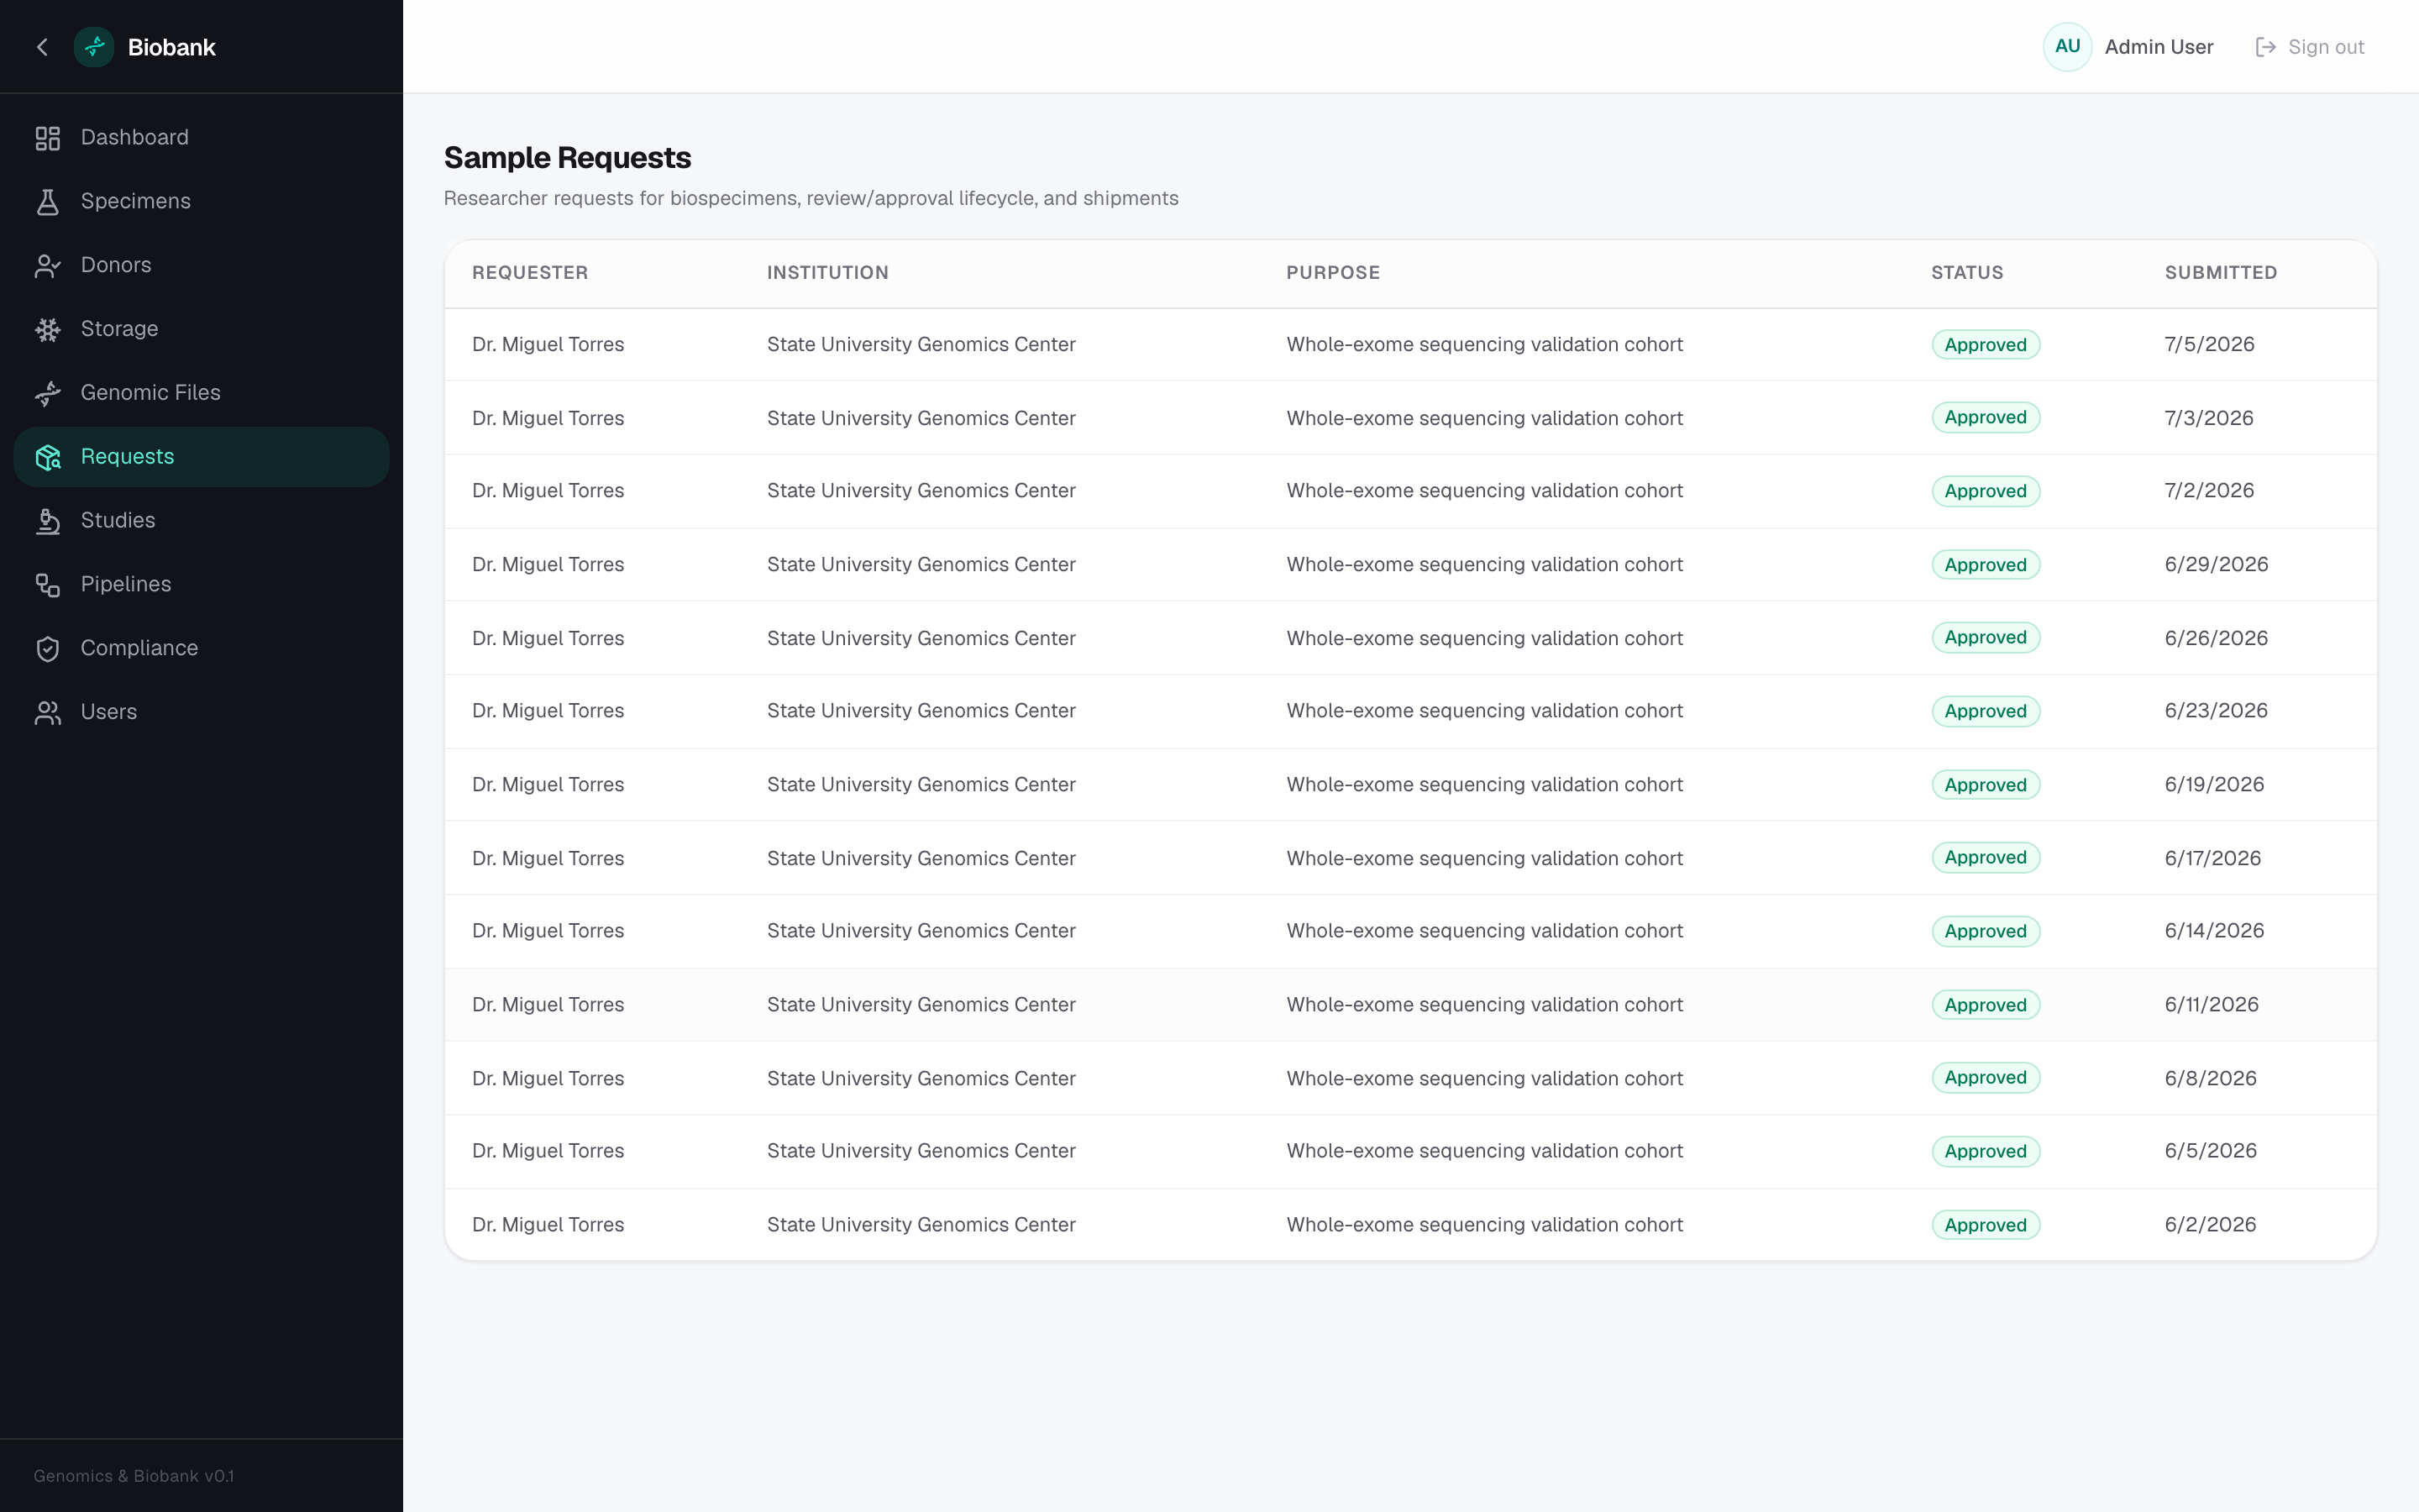The height and width of the screenshot is (1512, 2419).
Task: Click the Compliance shield icon
Action: [x=48, y=649]
